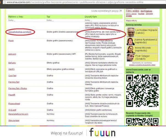Open the Picassohead link
The image size is (166, 138).
(x=14, y=104)
